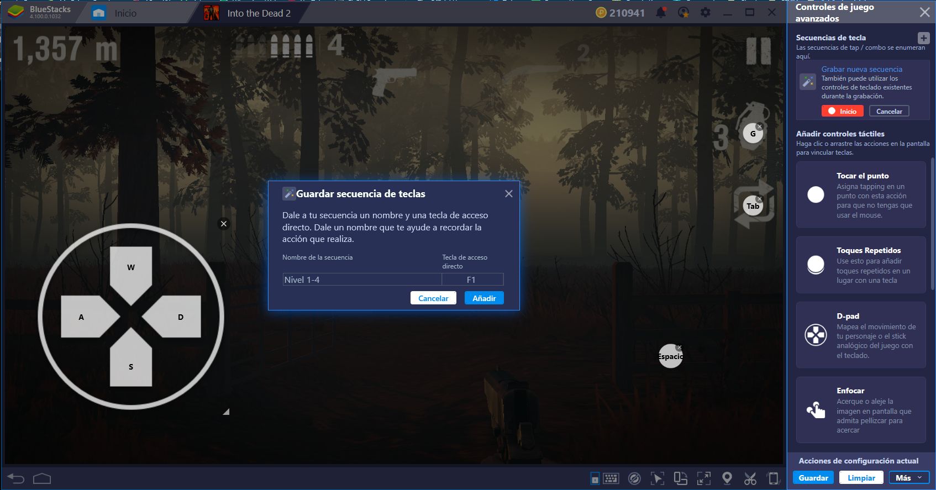Click the shake device icon
936x490 pixels.
pos(774,478)
